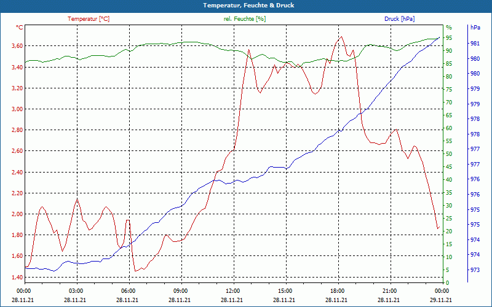Pick the "2,00" temperature axis tick

coord(18,214)
